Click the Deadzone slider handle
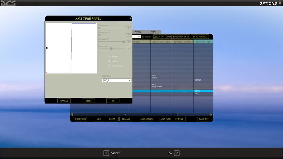This screenshot has width=283, height=159. pos(99,28)
